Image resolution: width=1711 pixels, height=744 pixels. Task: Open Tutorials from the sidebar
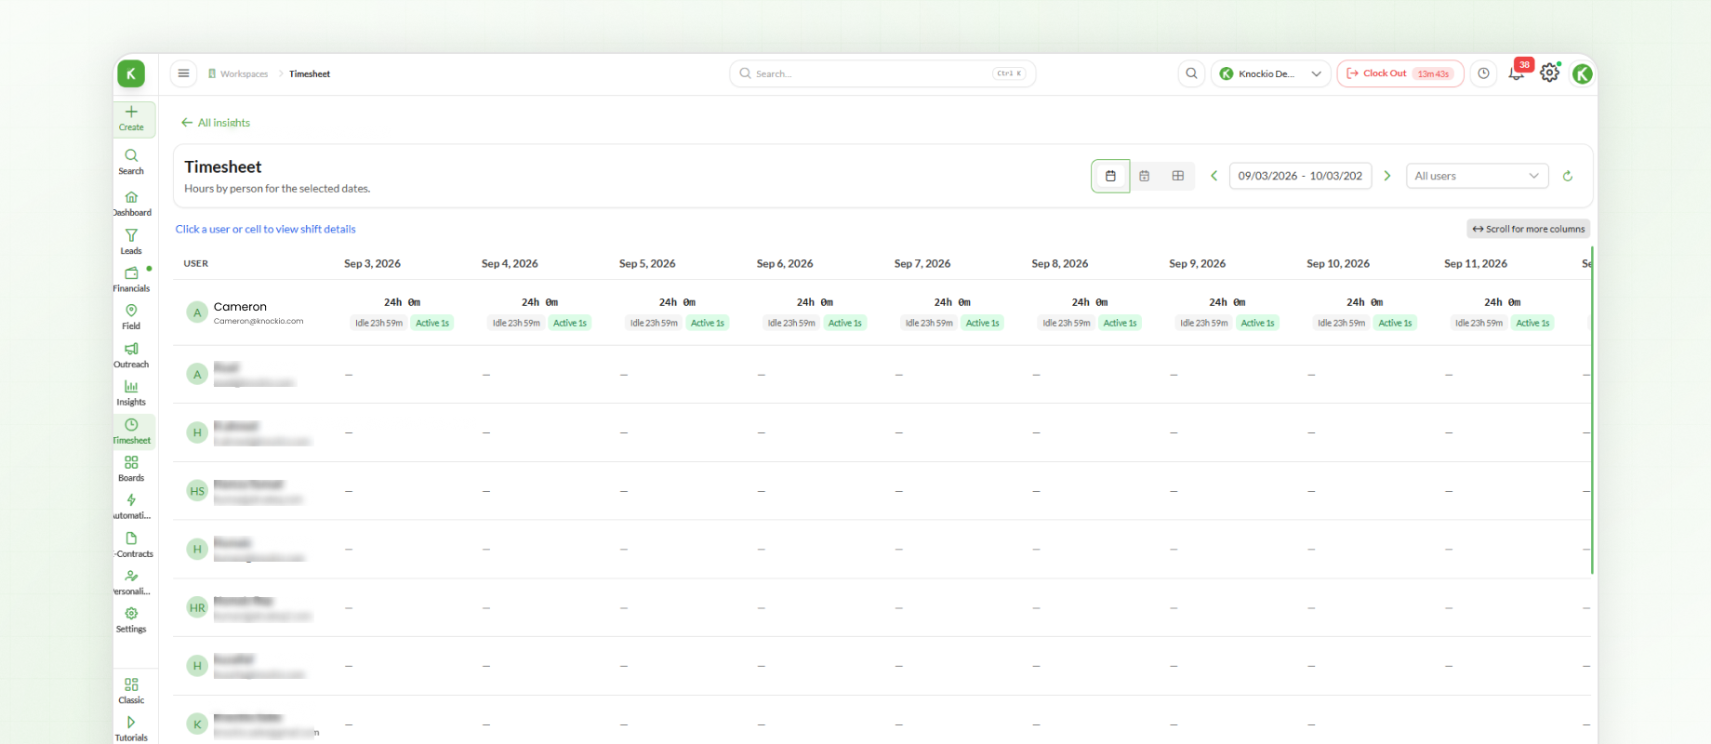pos(131,728)
